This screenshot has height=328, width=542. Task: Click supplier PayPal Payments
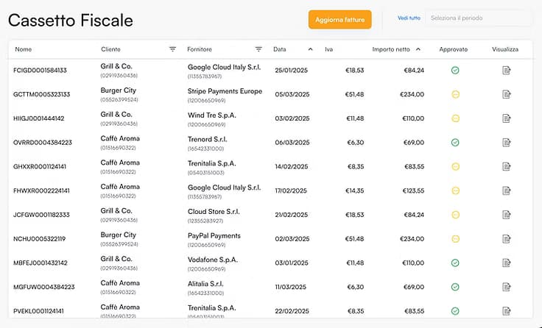pyautogui.click(x=214, y=236)
